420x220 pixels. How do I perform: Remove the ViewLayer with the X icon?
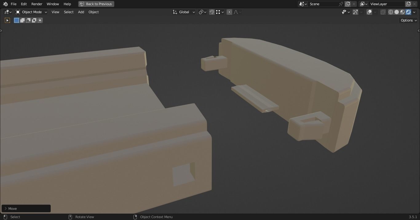[414, 4]
